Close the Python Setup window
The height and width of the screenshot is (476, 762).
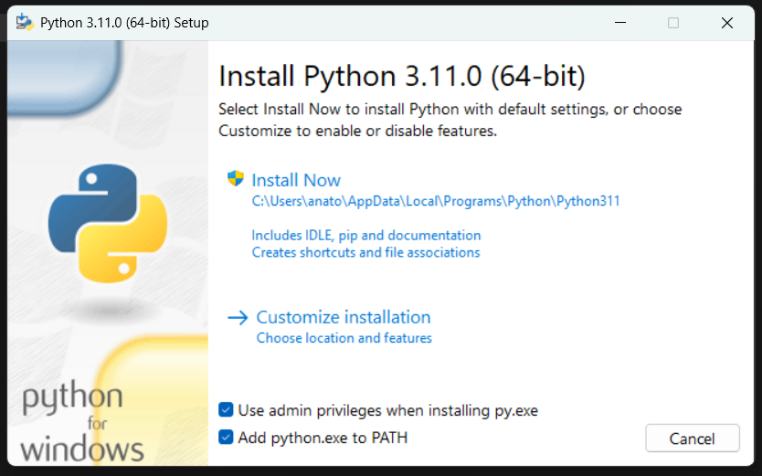point(727,23)
